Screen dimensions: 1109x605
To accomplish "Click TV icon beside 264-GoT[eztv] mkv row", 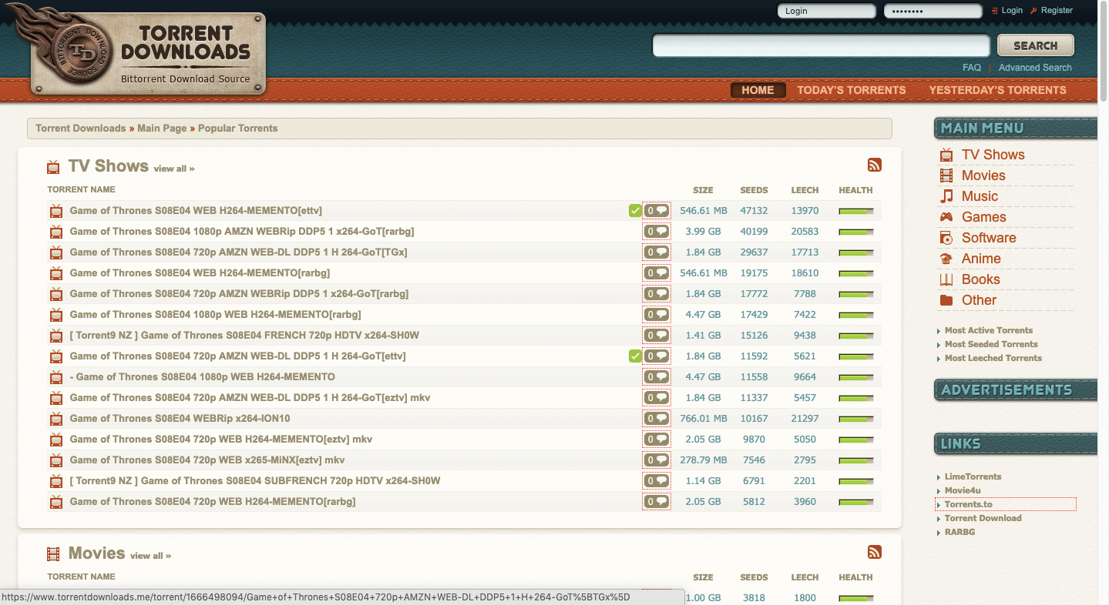I will (55, 398).
